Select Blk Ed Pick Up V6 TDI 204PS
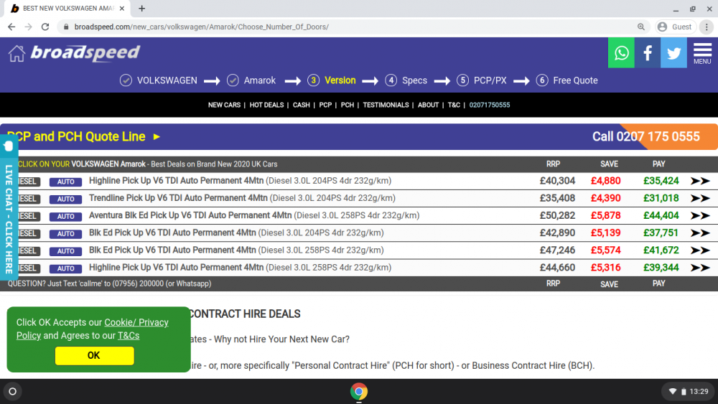This screenshot has height=404, width=718. pyautogui.click(x=236, y=233)
